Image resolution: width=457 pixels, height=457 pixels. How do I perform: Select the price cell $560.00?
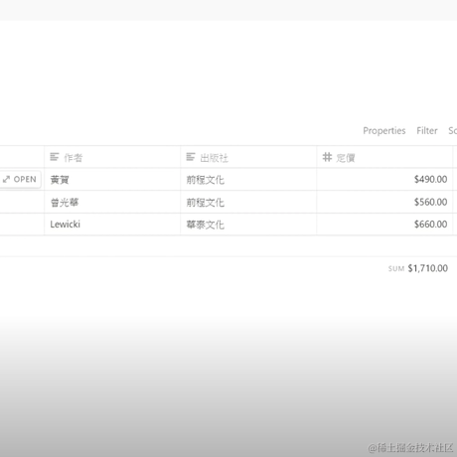[x=384, y=202]
